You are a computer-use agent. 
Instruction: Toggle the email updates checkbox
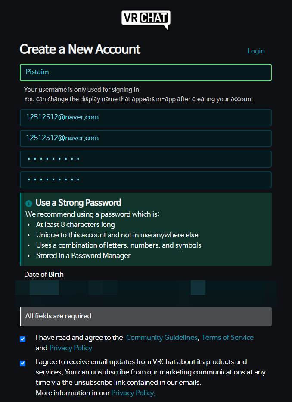pyautogui.click(x=23, y=363)
